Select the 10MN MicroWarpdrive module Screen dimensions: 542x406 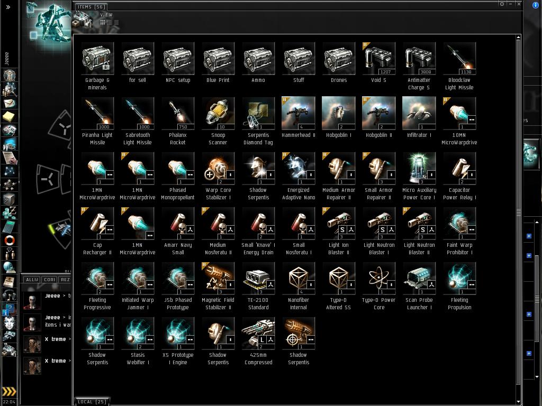click(459, 121)
